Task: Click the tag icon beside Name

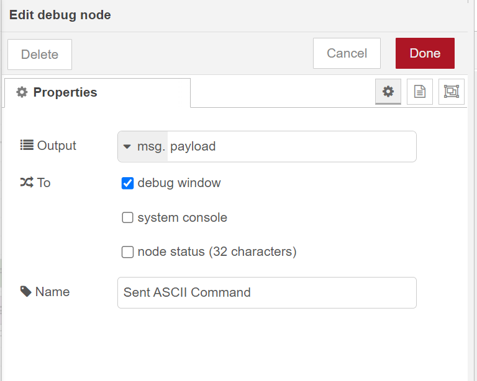Action: pos(26,292)
